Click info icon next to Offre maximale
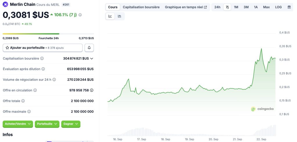 point(29,111)
